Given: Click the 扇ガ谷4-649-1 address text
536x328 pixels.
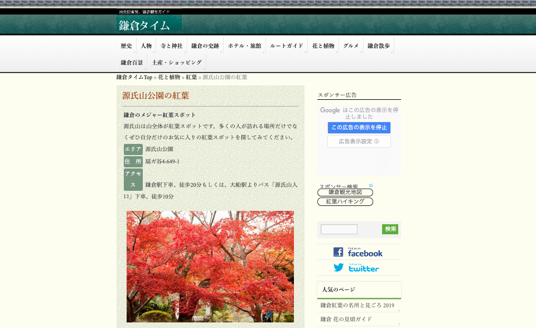Looking at the screenshot, I should (x=162, y=161).
